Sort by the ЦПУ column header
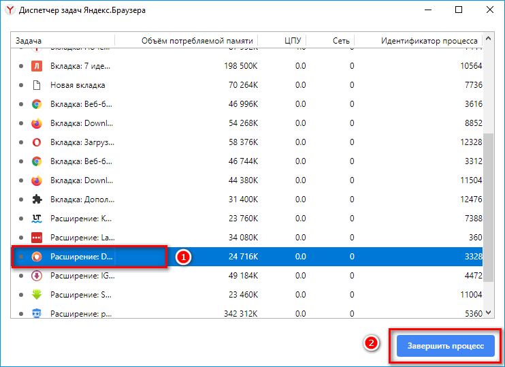The height and width of the screenshot is (367, 505). [x=291, y=41]
